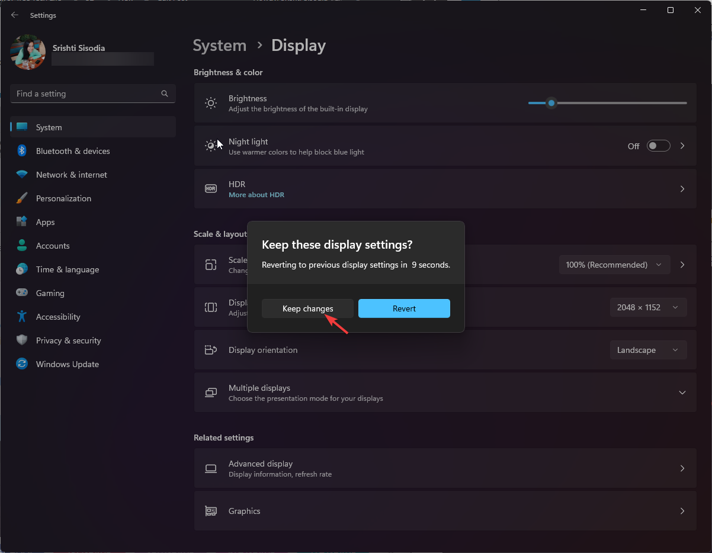Viewport: 712px width, 553px height.
Task: Turn on the Night light toggle
Action: coord(658,146)
